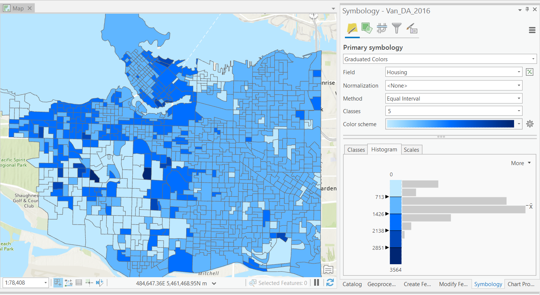Click the 713 class break marker
Screen dimensions: 540x295
click(387, 197)
